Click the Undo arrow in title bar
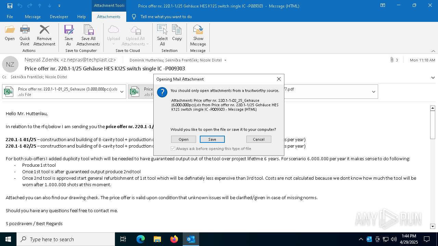 20,6
